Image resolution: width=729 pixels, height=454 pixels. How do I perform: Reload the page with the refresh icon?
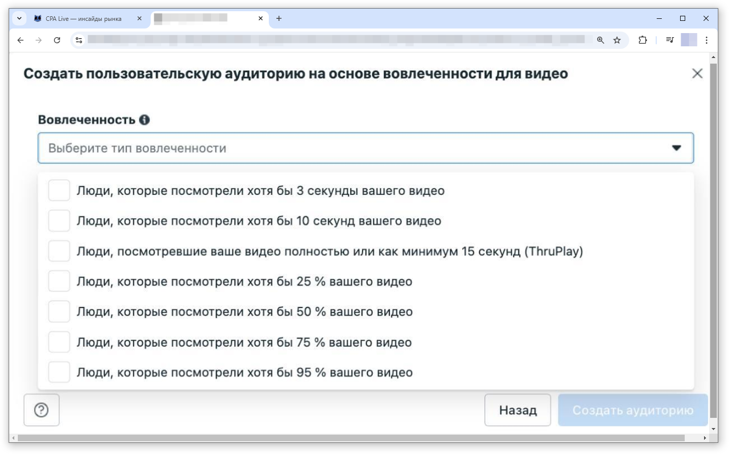click(x=57, y=40)
